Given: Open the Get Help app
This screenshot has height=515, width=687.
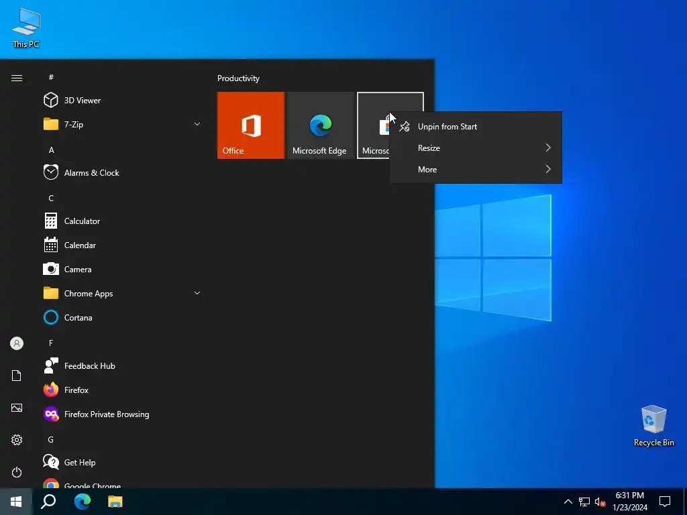Looking at the screenshot, I should 123,462.
